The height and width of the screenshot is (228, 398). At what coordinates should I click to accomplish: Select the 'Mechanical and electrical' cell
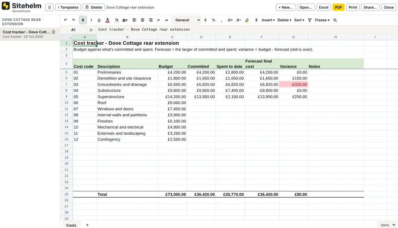click(127, 127)
